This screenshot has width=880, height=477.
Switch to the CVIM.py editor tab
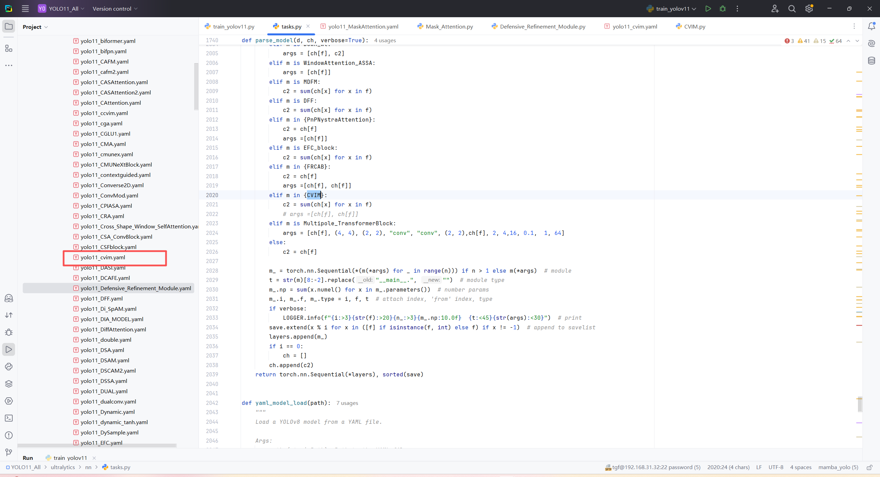pos(694,26)
